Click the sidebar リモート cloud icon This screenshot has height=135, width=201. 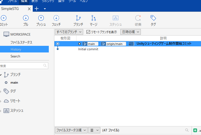(6, 101)
